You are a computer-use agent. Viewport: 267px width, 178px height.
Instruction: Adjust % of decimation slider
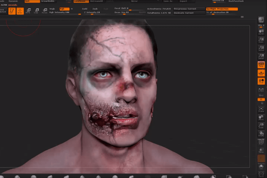(x=222, y=12)
